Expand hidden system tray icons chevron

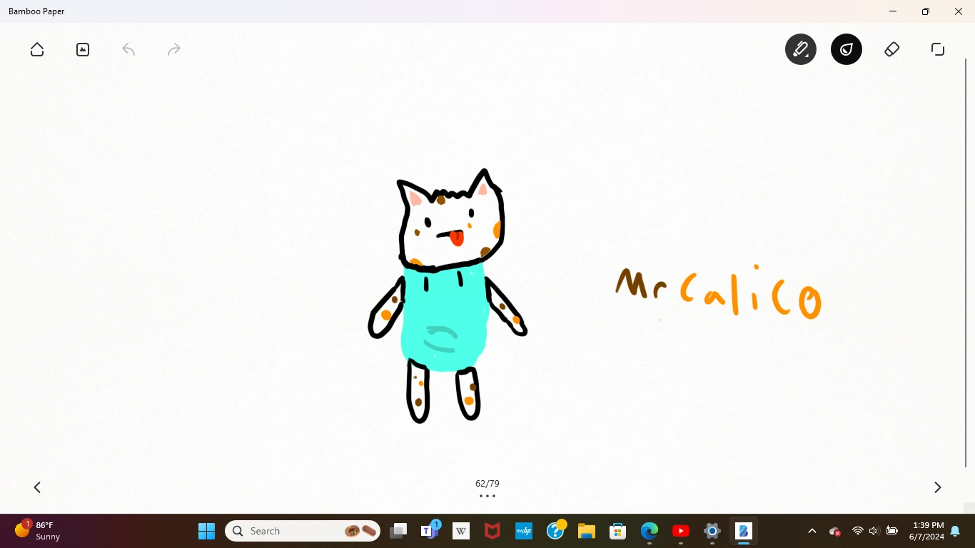pos(812,531)
